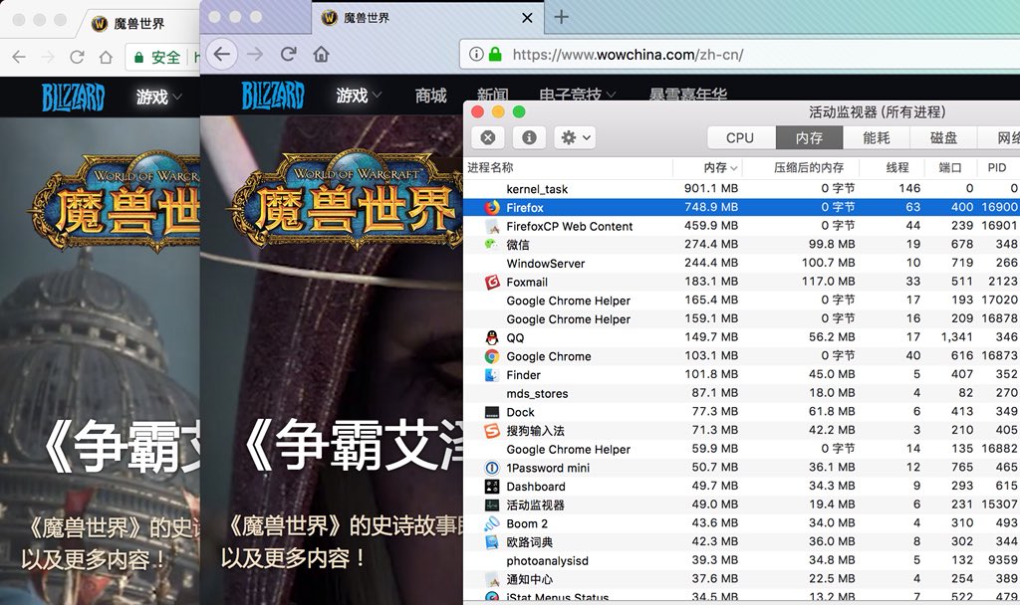This screenshot has height=605, width=1020.
Task: Expand the 游戏 menu in the Chrome window
Action: click(158, 97)
